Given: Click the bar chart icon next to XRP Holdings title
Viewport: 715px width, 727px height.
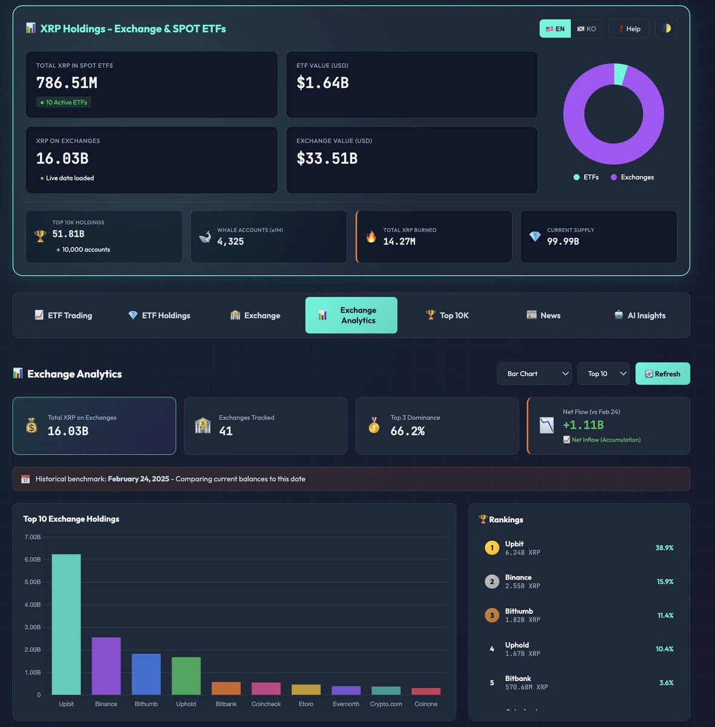Looking at the screenshot, I should point(30,28).
